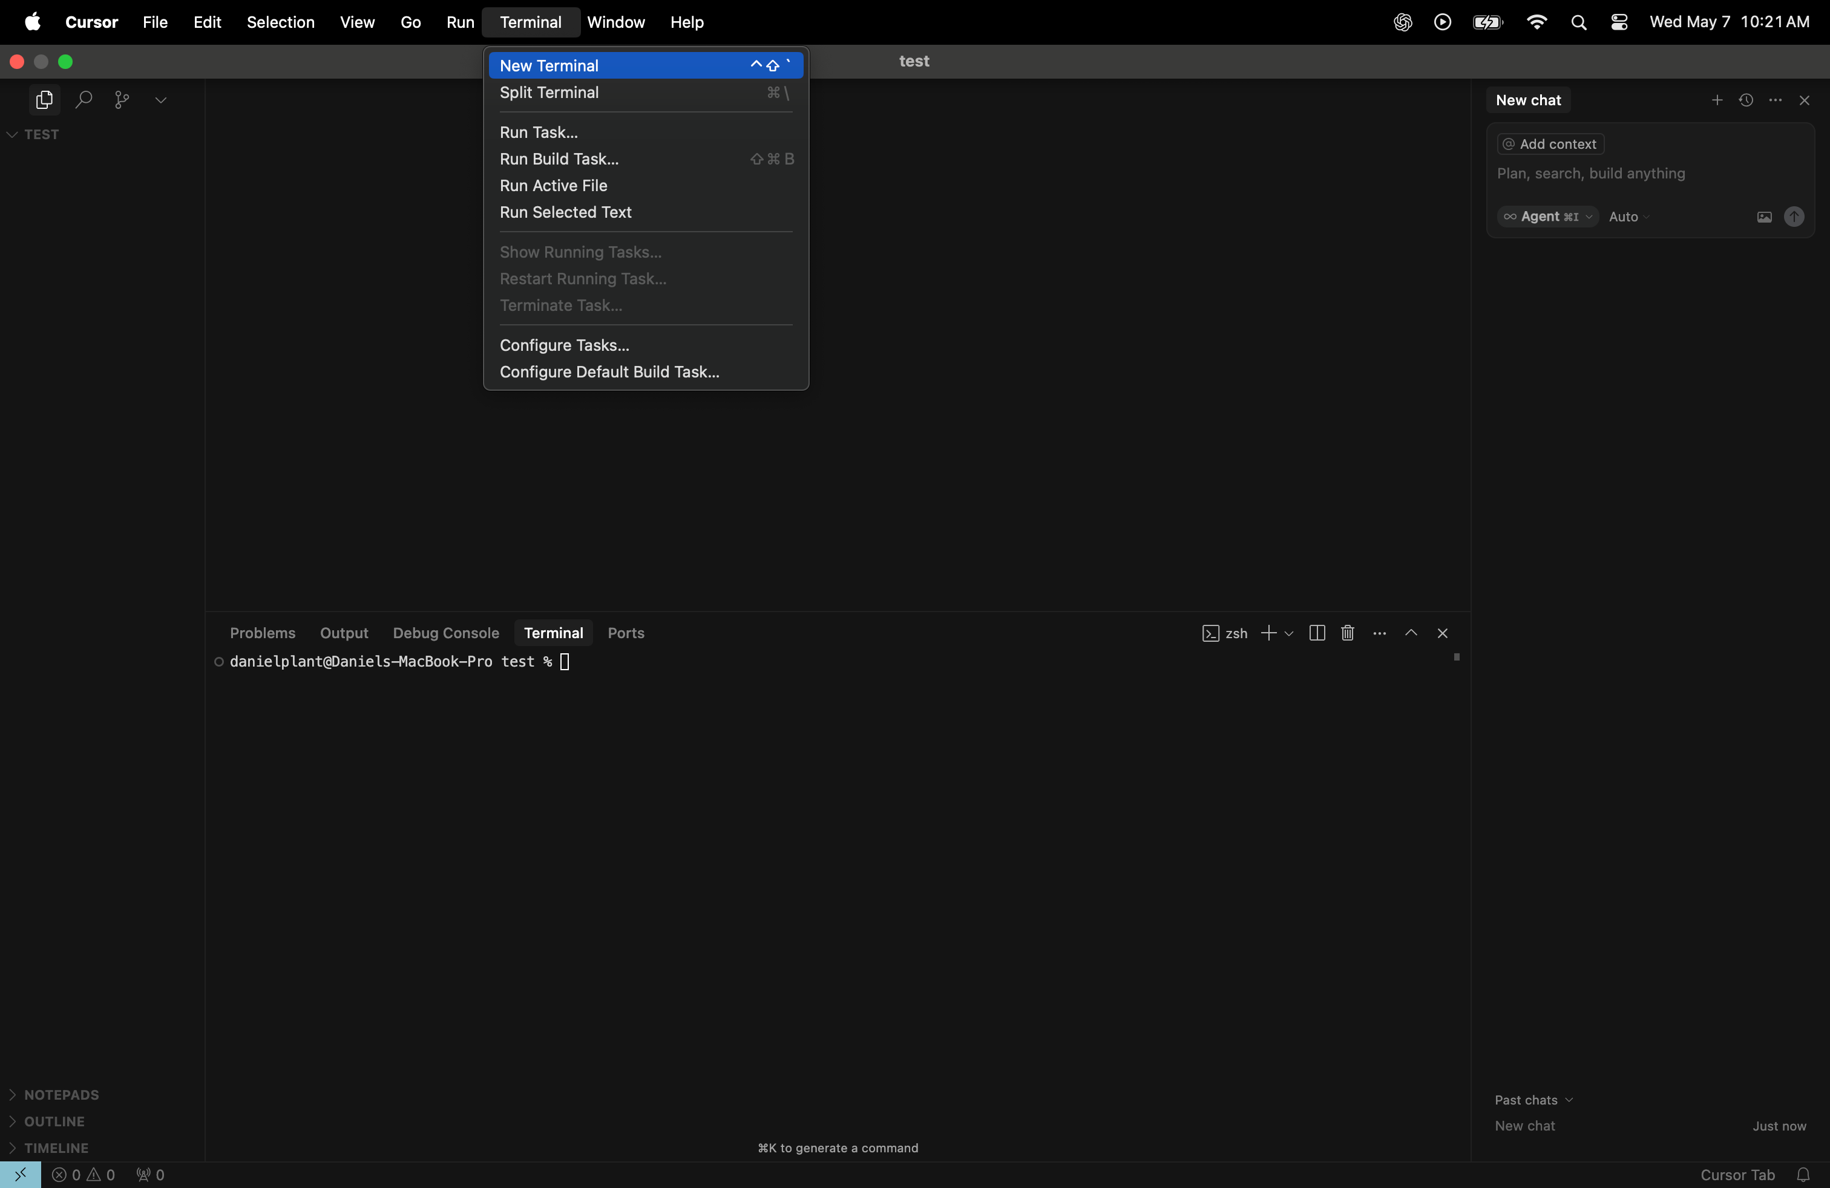This screenshot has height=1188, width=1830.
Task: Open the Auto model selector dropdown
Action: click(x=1628, y=217)
